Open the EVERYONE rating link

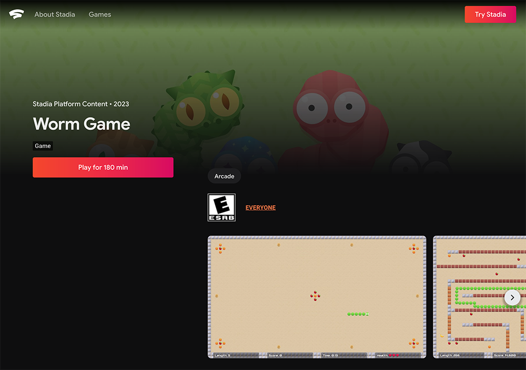pos(261,208)
